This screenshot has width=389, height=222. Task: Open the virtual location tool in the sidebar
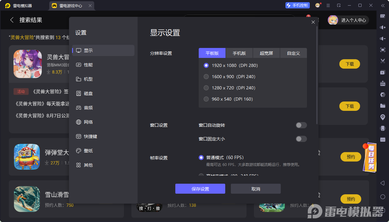[382, 117]
